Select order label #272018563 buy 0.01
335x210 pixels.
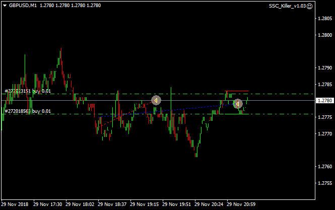[x=28, y=111]
